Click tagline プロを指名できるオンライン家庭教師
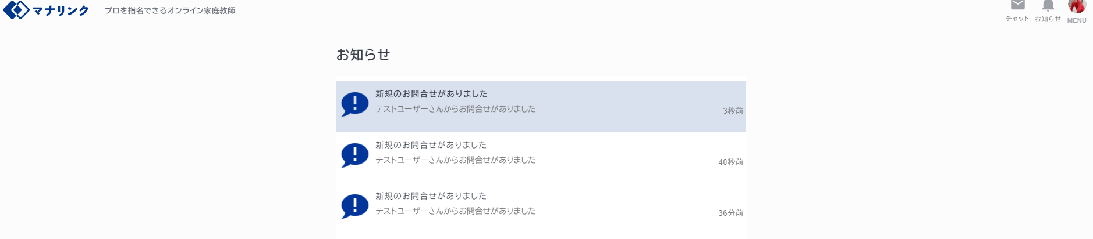The width and height of the screenshot is (1093, 239). point(170,10)
